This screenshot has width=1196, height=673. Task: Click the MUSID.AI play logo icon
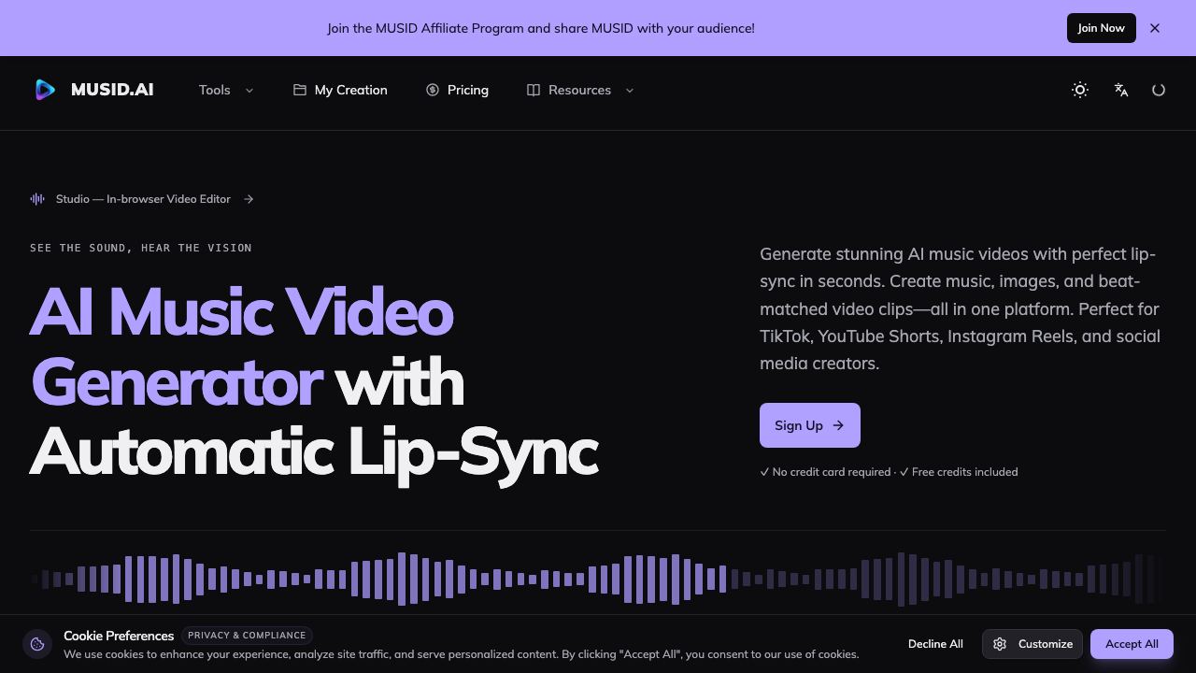(45, 90)
